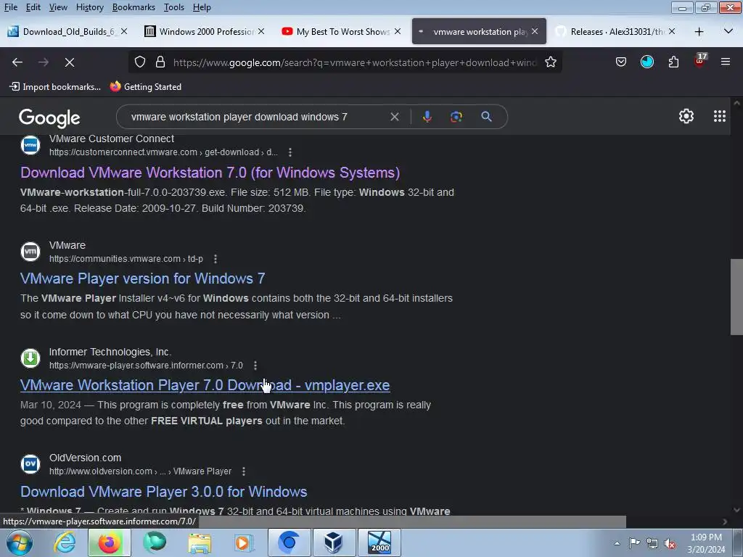Switch to Windows 2000 Professional tab
This screenshot has width=743, height=557.
tap(204, 31)
